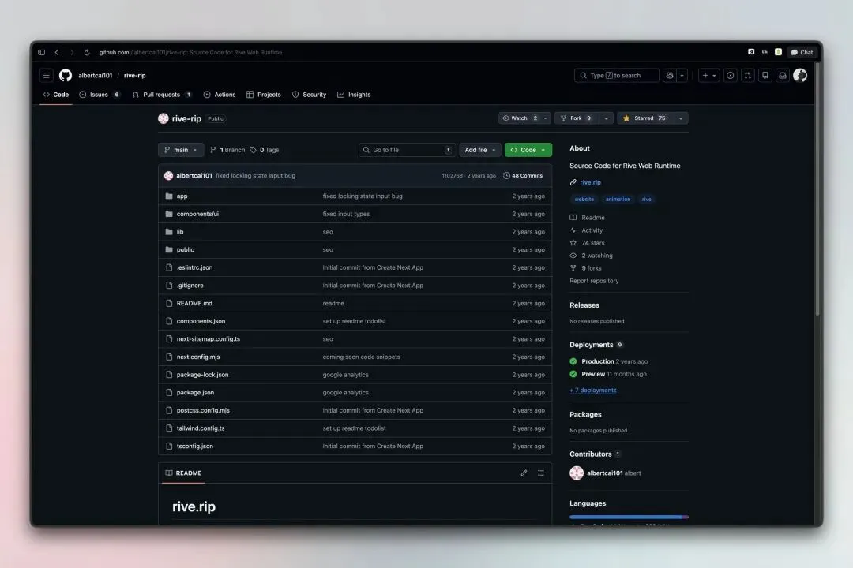Open the app folder
Screen dimensions: 853x568
click(182, 196)
